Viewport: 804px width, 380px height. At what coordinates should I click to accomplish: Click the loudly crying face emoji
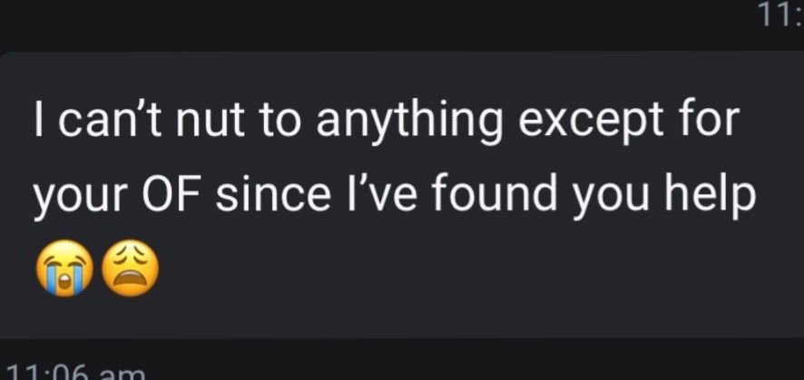click(x=60, y=270)
